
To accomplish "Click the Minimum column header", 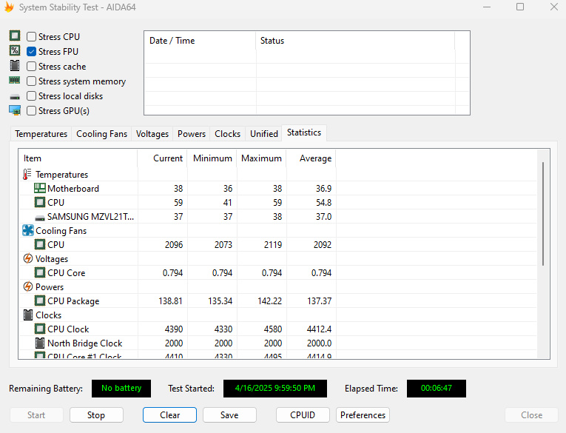I will pyautogui.click(x=212, y=158).
